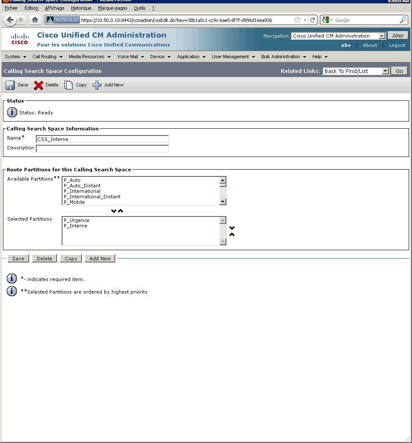
Task: Click info icon beside Selected Partitions priority note
Action: pyautogui.click(x=11, y=291)
